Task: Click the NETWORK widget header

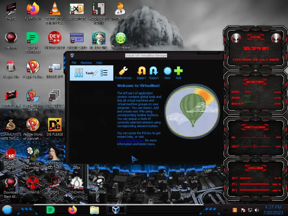Action: tap(255, 127)
